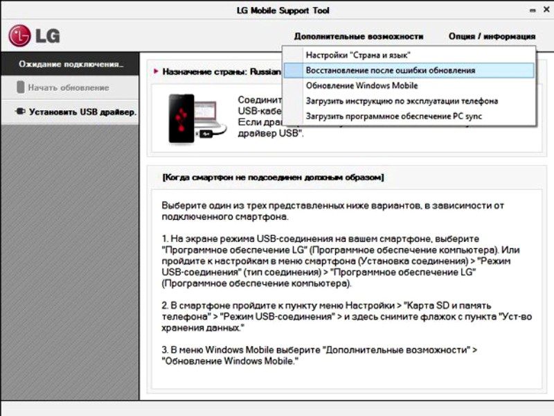Choose Восстановление после ошибки обновления

(x=409, y=70)
